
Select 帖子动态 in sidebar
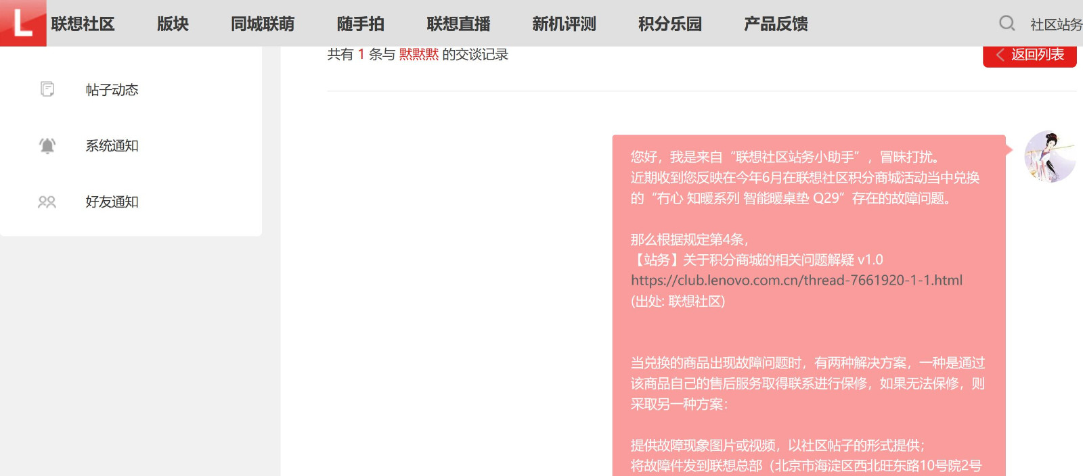pyautogui.click(x=112, y=89)
